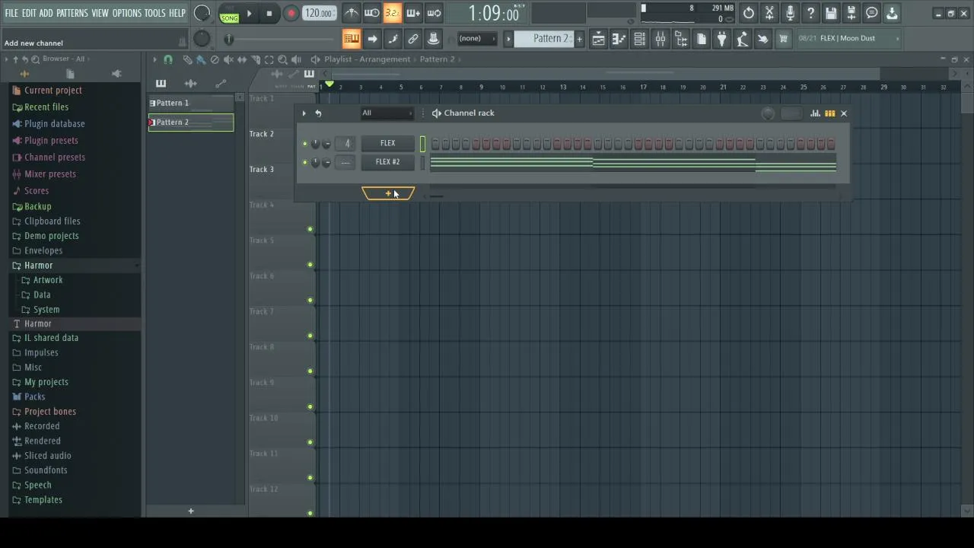This screenshot has width=974, height=548.
Task: Open audio editor scissors icon
Action: pos(769,13)
